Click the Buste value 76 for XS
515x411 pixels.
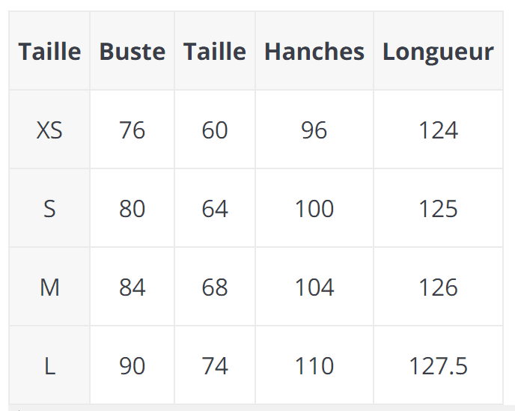coord(132,130)
